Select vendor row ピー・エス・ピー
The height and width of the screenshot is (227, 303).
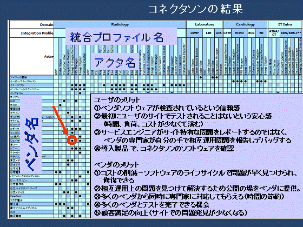pos(32,181)
